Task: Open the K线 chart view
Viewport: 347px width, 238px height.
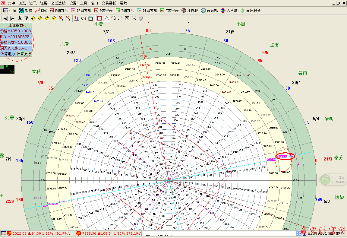Action: [x=41, y=10]
